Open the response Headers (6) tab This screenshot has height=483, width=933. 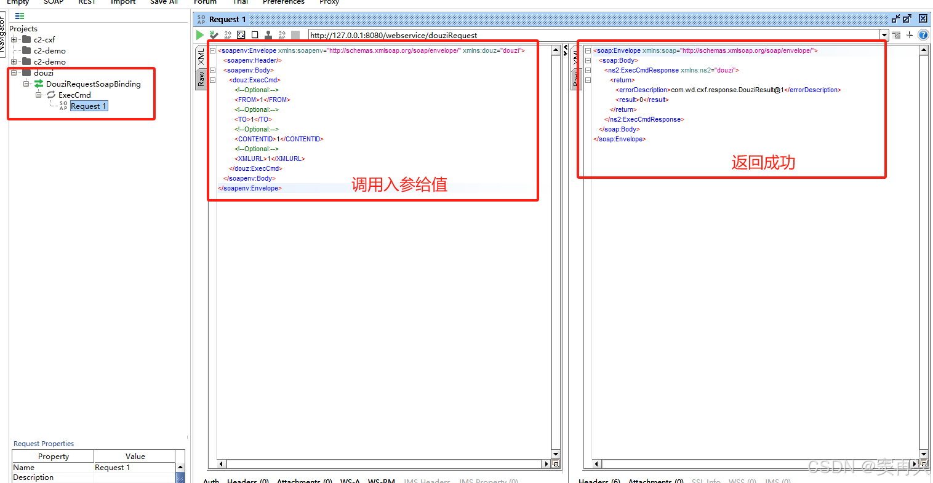(x=599, y=480)
